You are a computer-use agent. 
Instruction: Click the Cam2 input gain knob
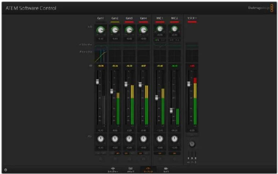pos(115,30)
